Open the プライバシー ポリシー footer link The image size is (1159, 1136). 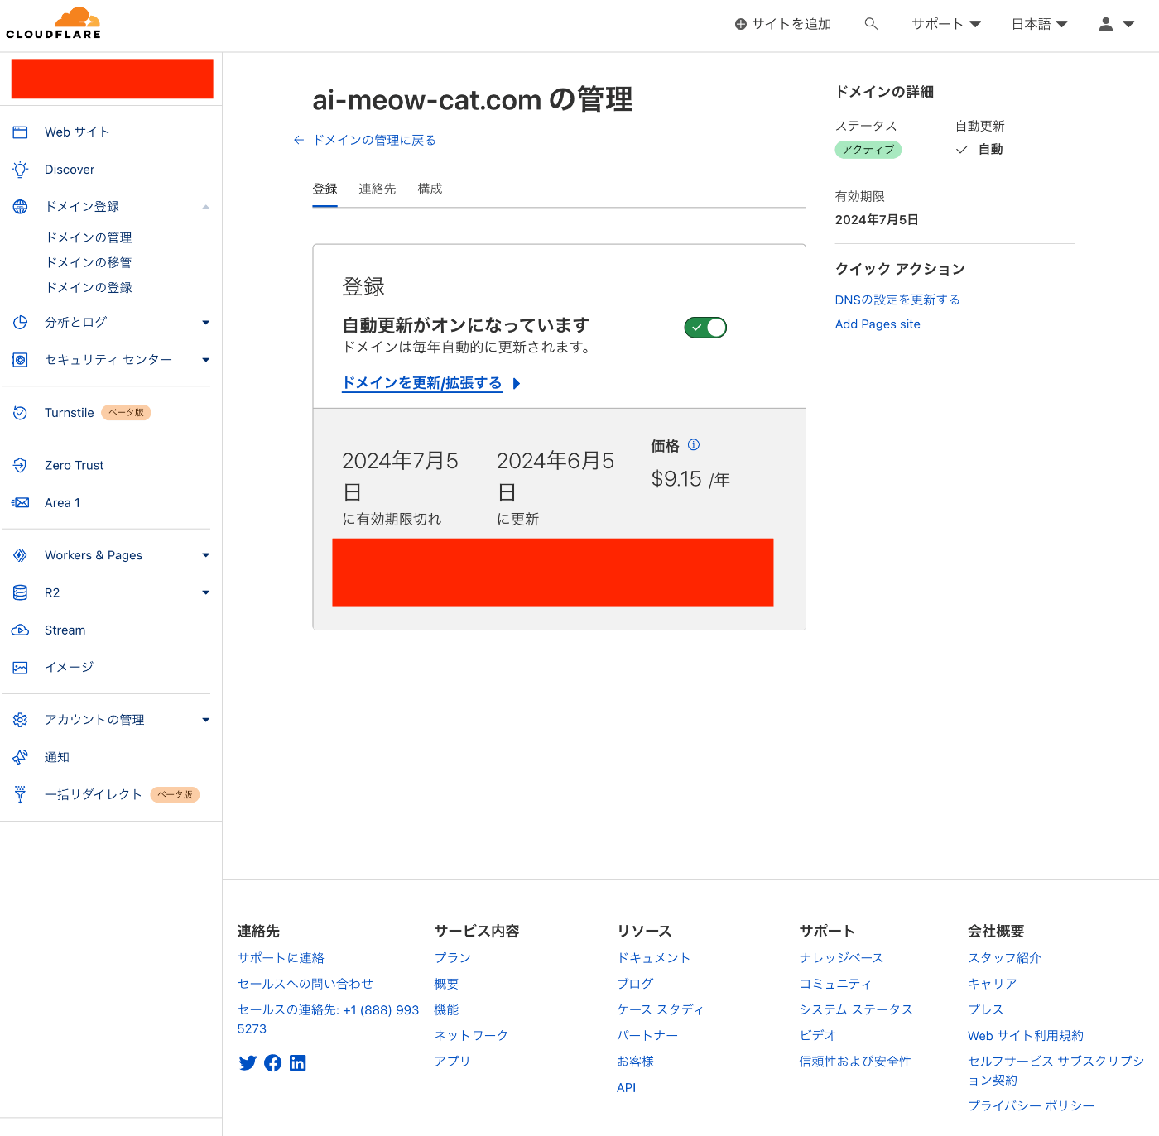click(1032, 1106)
